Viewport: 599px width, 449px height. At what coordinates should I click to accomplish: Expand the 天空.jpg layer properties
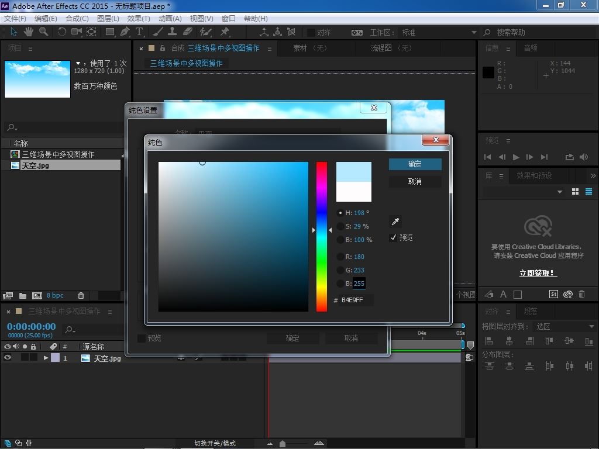tap(46, 358)
